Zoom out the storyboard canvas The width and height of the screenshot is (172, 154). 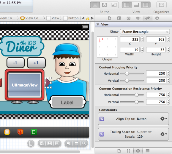click(69, 143)
